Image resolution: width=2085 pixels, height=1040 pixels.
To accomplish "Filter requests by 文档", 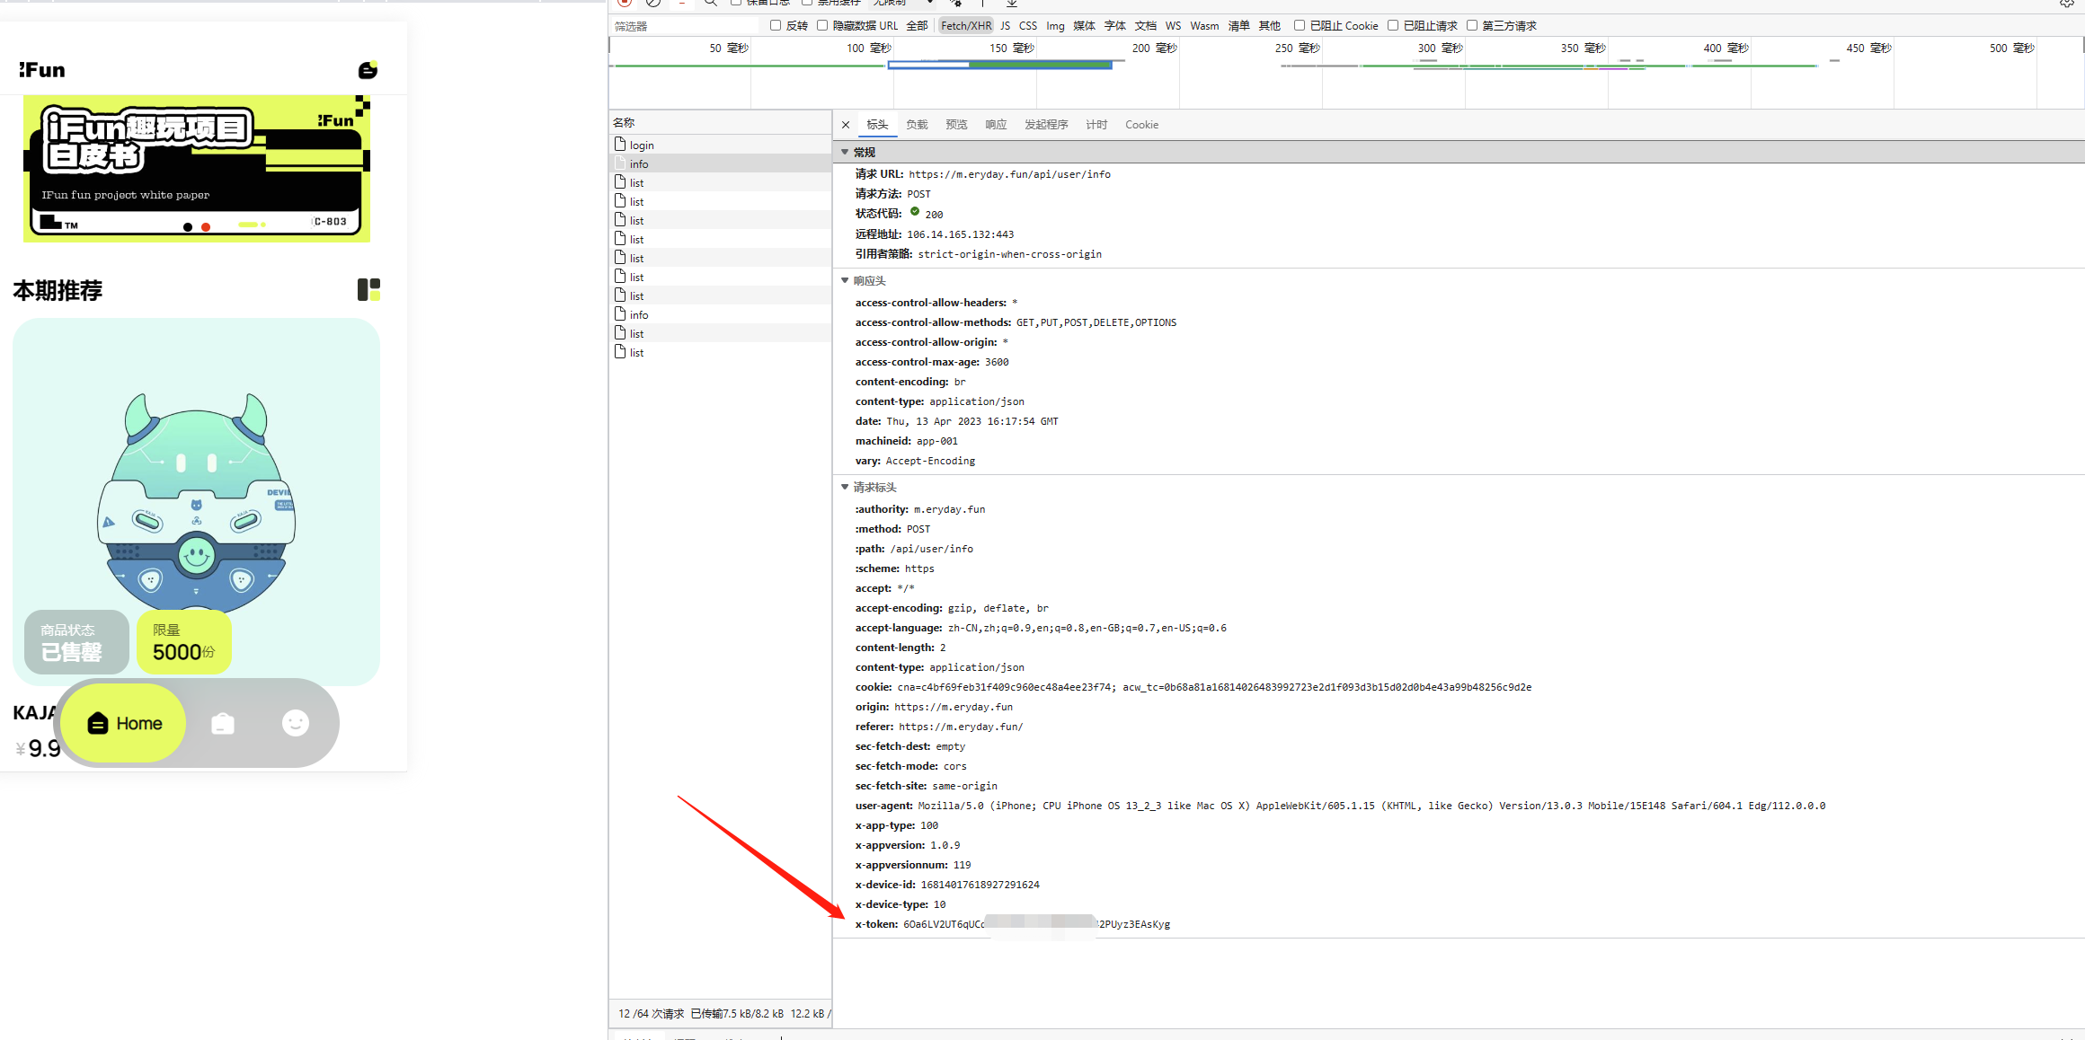I will point(1145,25).
